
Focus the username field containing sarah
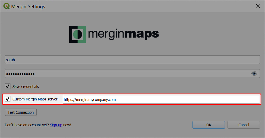pyautogui.click(x=132, y=60)
